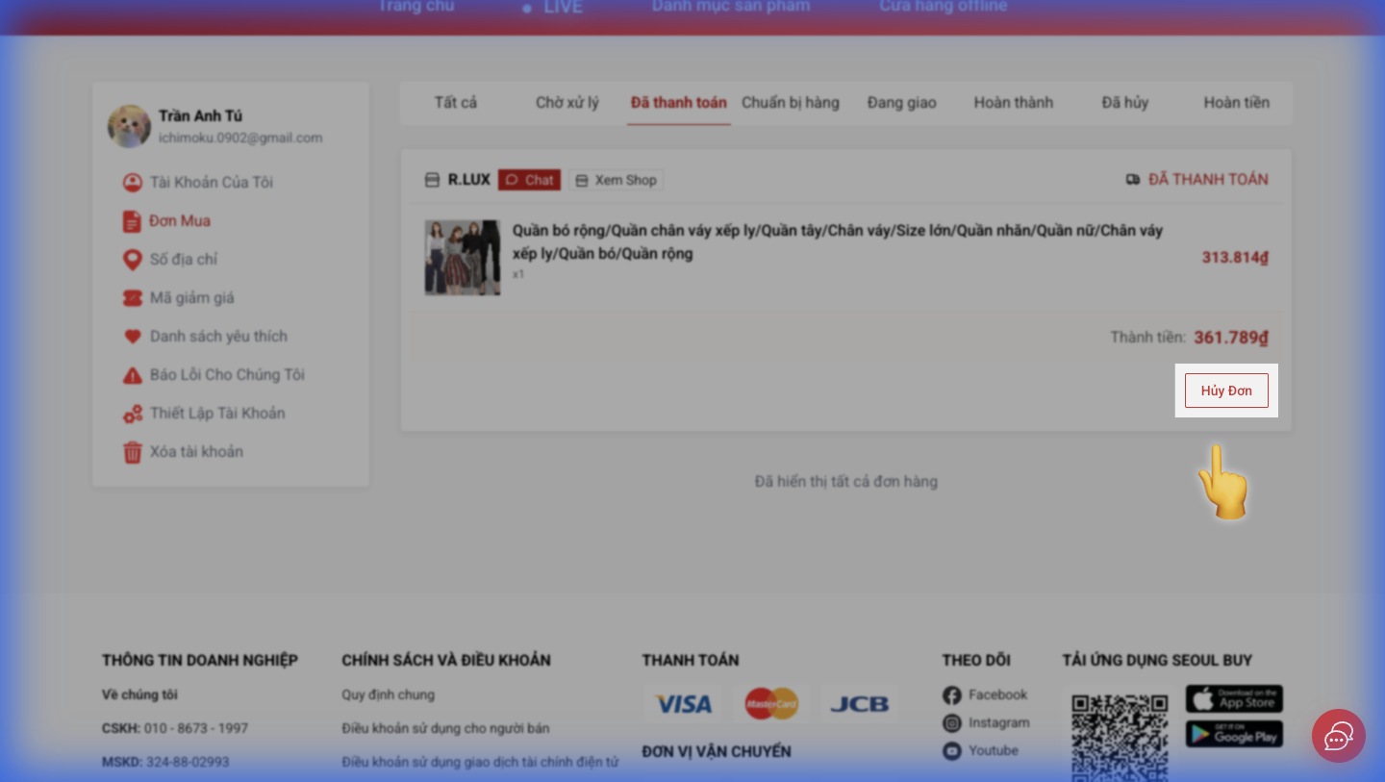Select the Chờ xử lý tab
This screenshot has width=1385, height=782.
[567, 103]
